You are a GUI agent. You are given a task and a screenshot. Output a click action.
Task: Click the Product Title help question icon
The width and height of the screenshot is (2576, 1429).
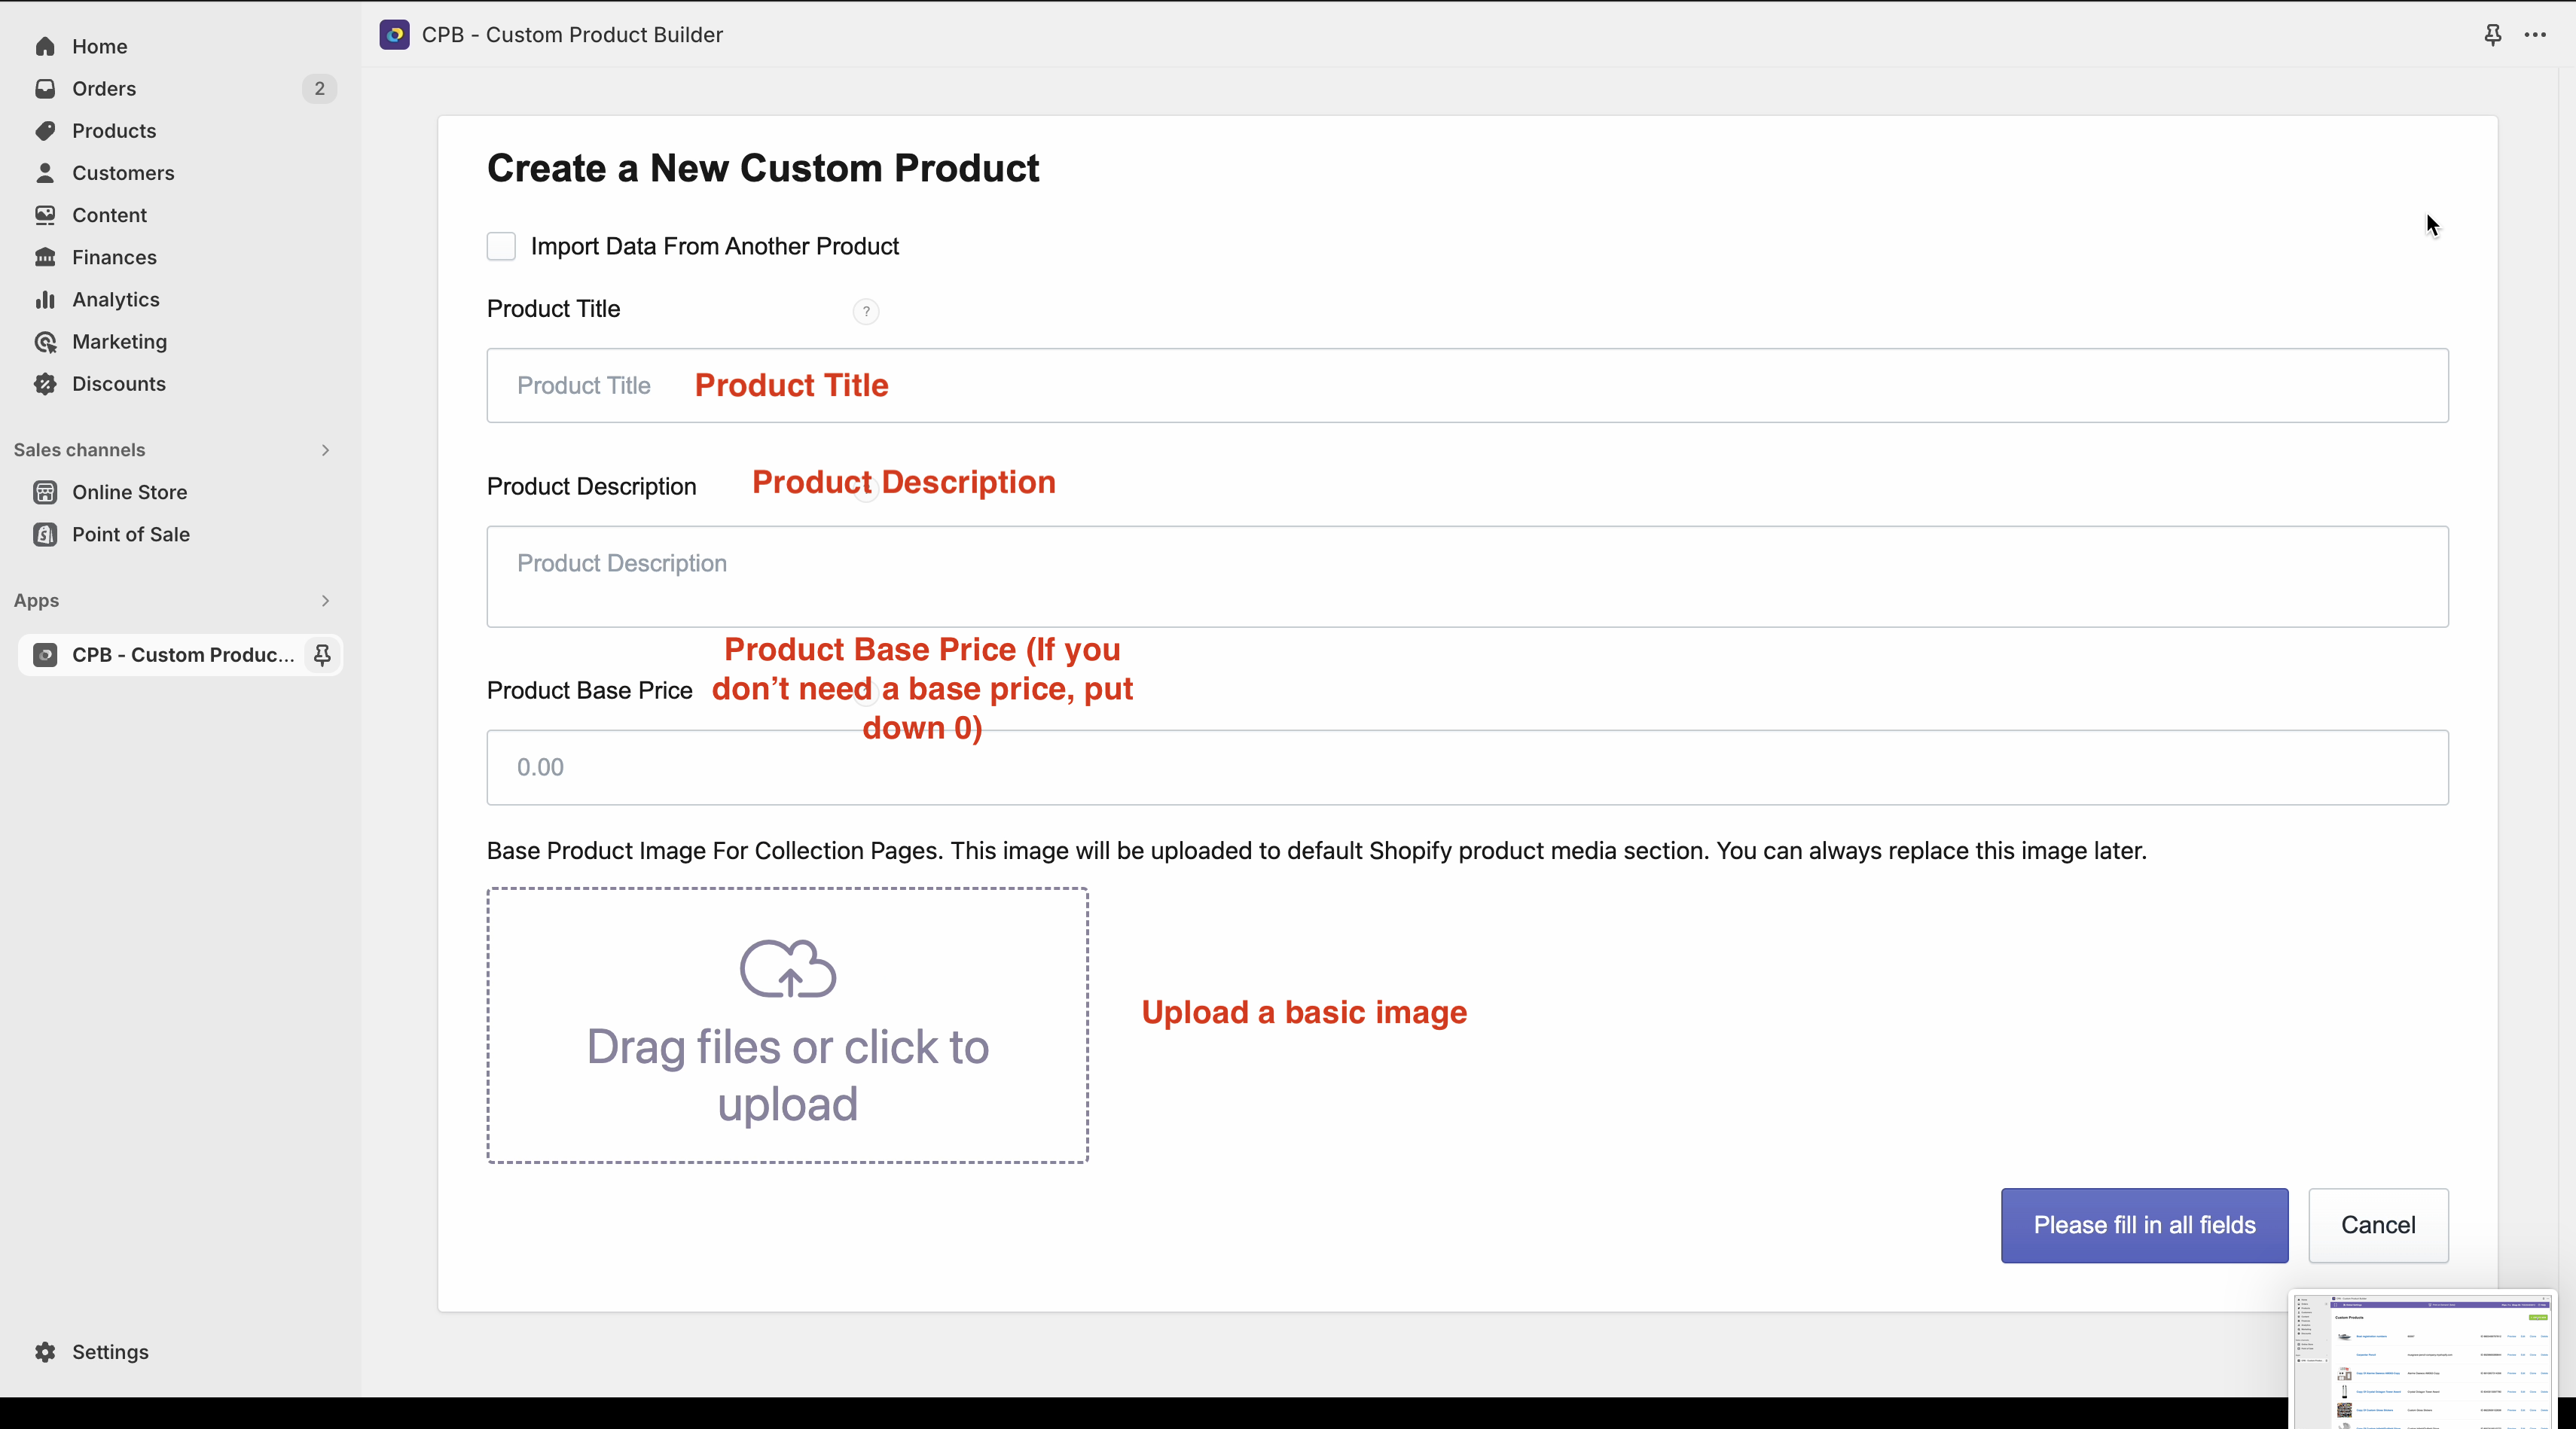pyautogui.click(x=866, y=312)
